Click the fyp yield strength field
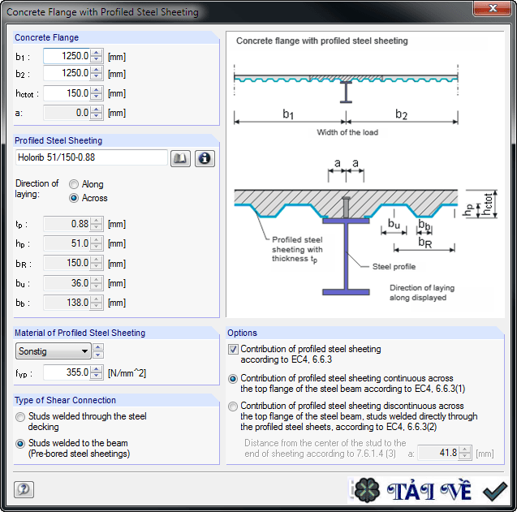This screenshot has width=517, height=512. [67, 373]
